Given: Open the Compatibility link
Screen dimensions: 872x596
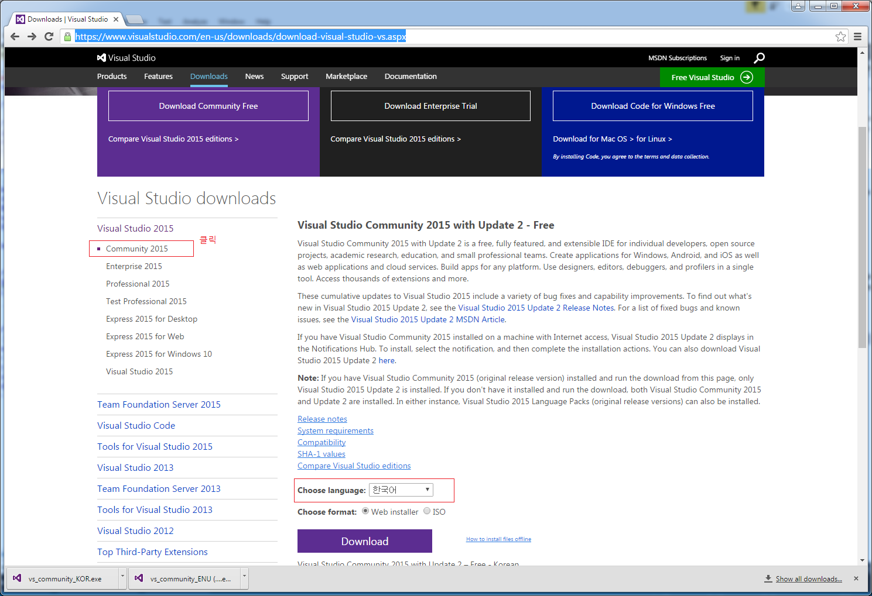Looking at the screenshot, I should coord(322,442).
